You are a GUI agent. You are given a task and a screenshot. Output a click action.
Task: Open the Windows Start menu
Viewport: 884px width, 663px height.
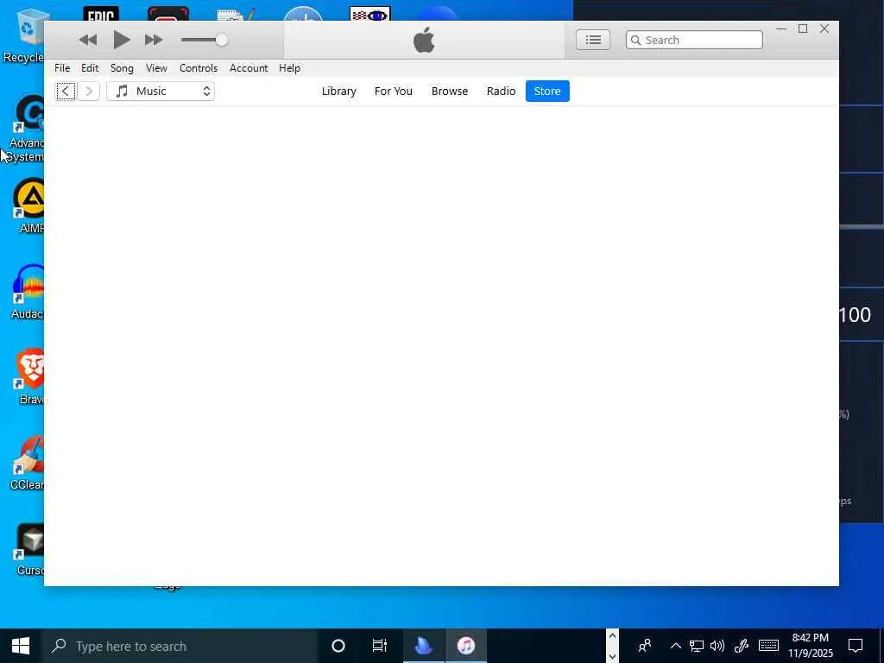click(21, 646)
